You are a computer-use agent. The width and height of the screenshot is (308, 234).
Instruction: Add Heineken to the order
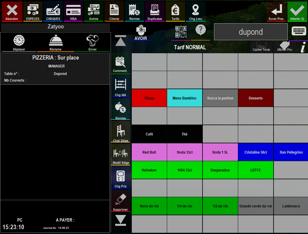[149, 170]
